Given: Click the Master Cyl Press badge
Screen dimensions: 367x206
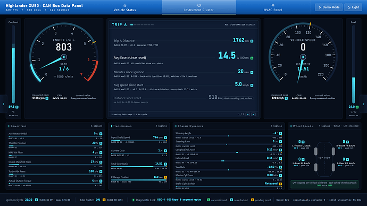Looking at the screenshot, I should (x=280, y=176).
